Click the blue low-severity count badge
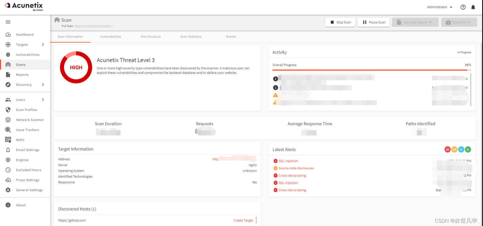The image size is (483, 226). pyautogui.click(x=461, y=150)
